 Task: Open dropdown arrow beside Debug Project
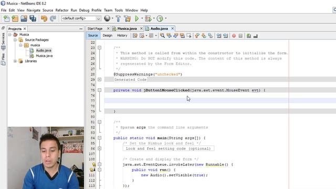point(154,18)
